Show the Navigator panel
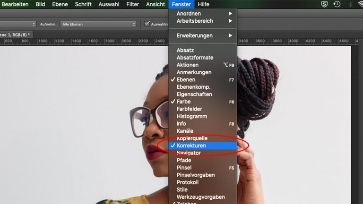The height and width of the screenshot is (204, 363). point(203,153)
